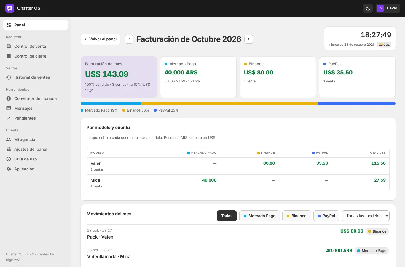
Task: Click the Aplicación gear icon
Action: pyautogui.click(x=9, y=169)
